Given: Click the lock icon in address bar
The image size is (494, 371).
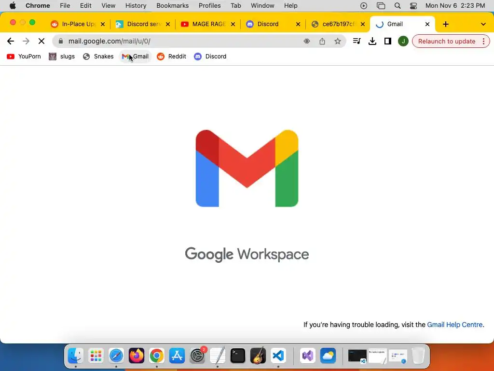Looking at the screenshot, I should click(61, 41).
